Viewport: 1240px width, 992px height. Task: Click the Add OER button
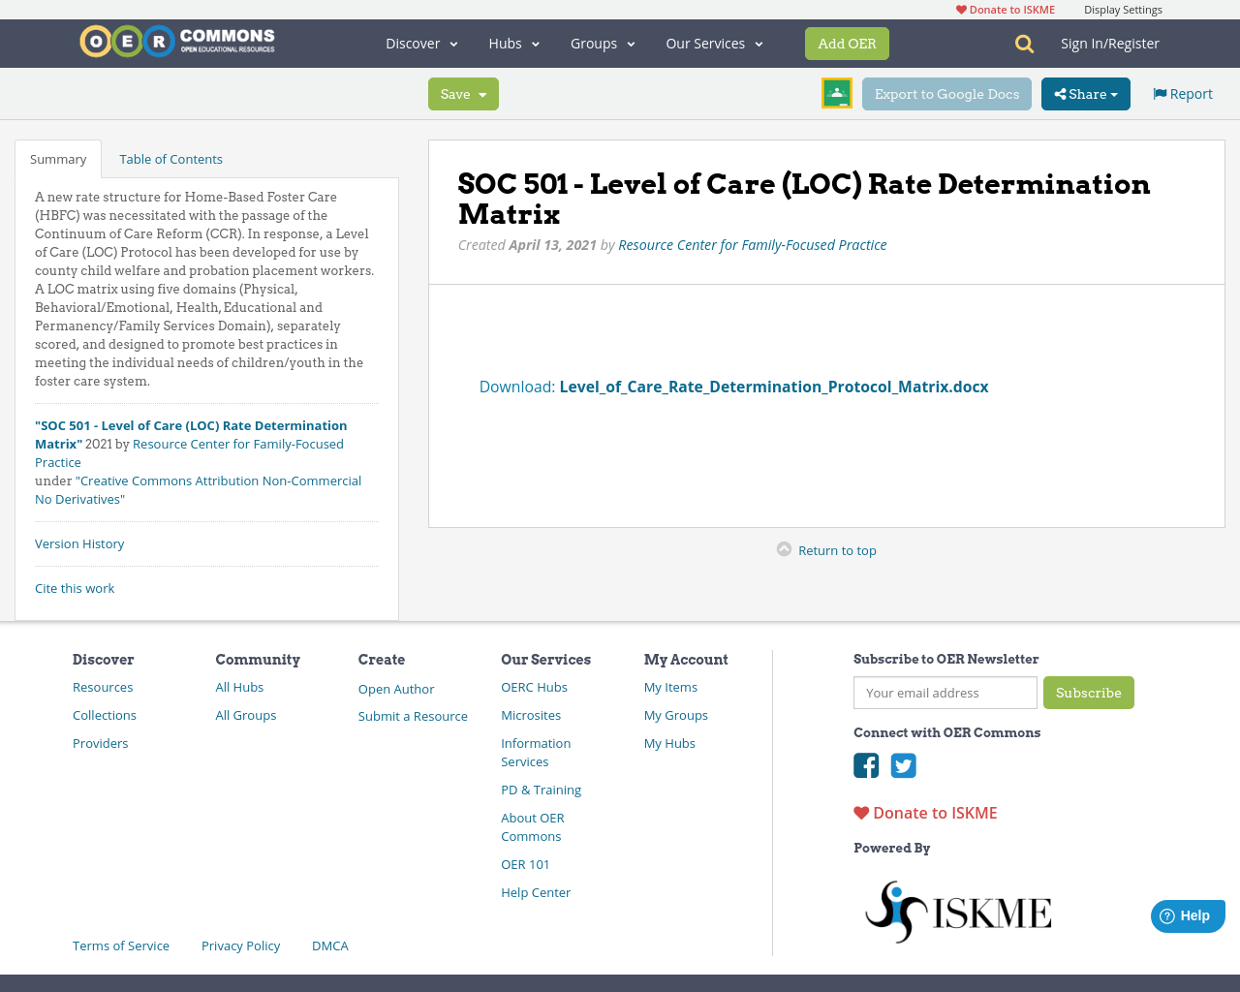(847, 44)
